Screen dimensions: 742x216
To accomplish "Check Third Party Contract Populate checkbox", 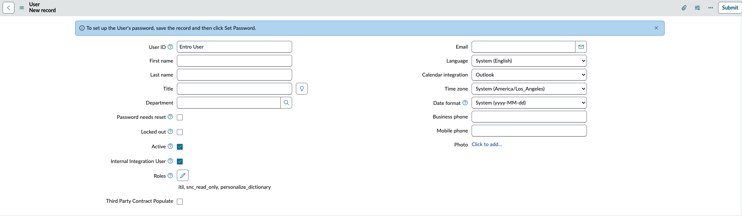I will [x=180, y=202].
